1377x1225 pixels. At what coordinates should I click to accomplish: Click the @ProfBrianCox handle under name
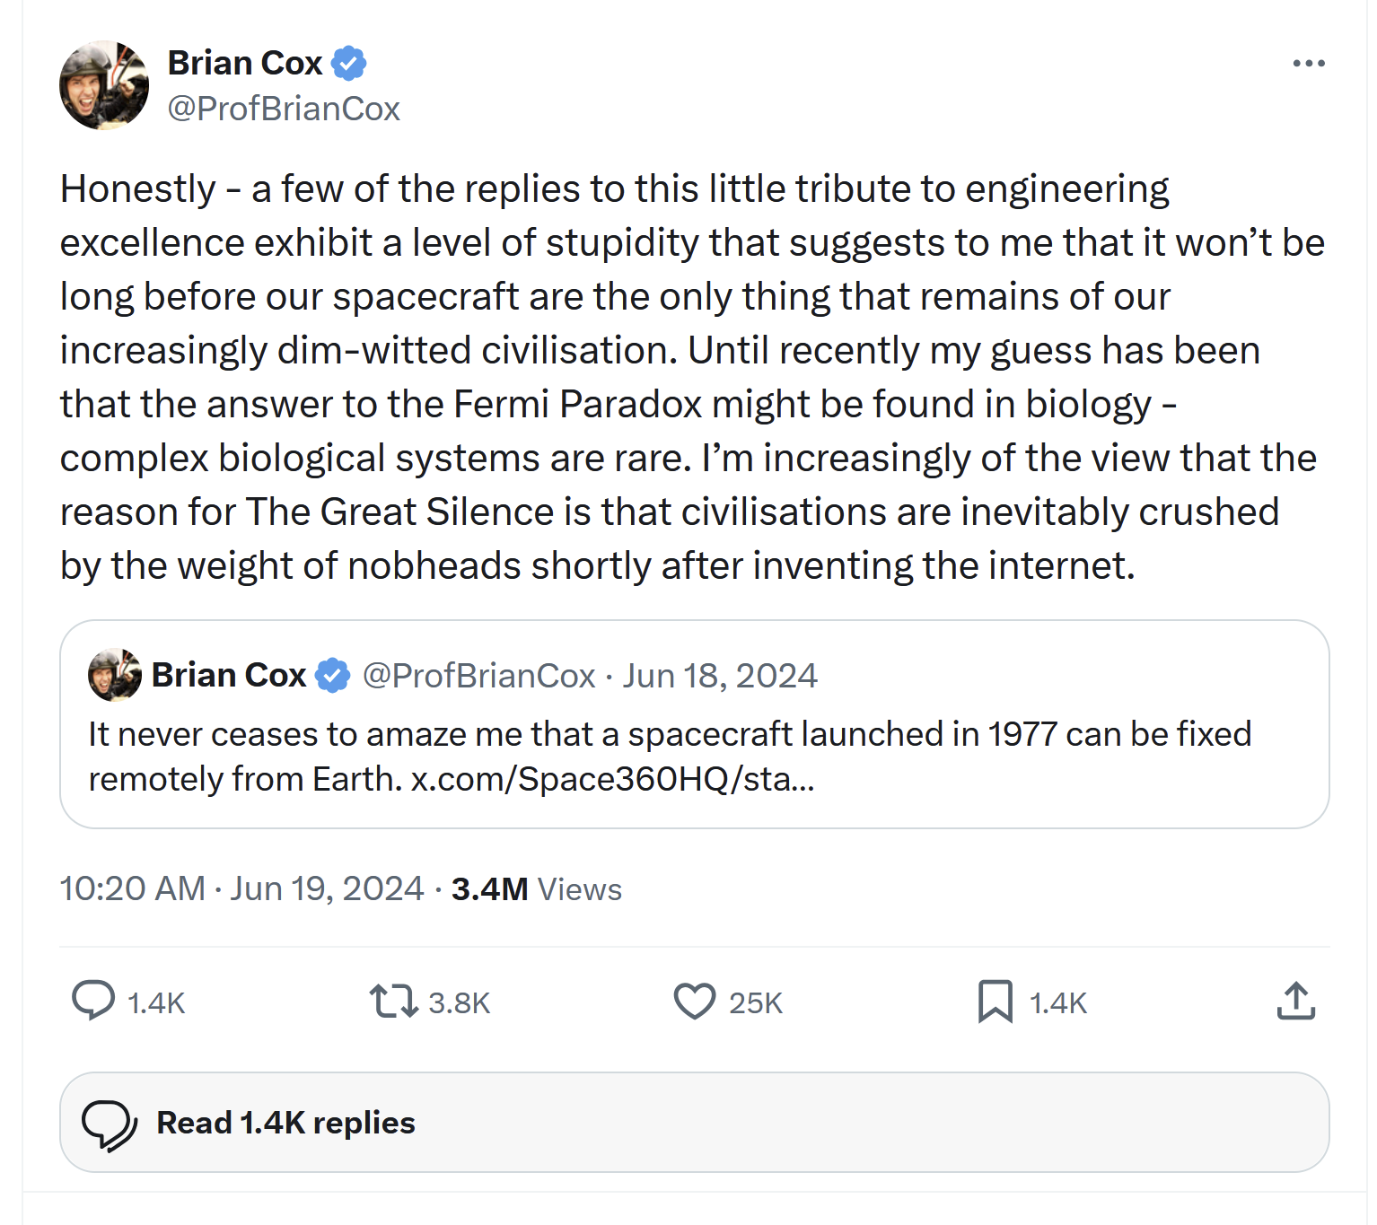coord(284,109)
